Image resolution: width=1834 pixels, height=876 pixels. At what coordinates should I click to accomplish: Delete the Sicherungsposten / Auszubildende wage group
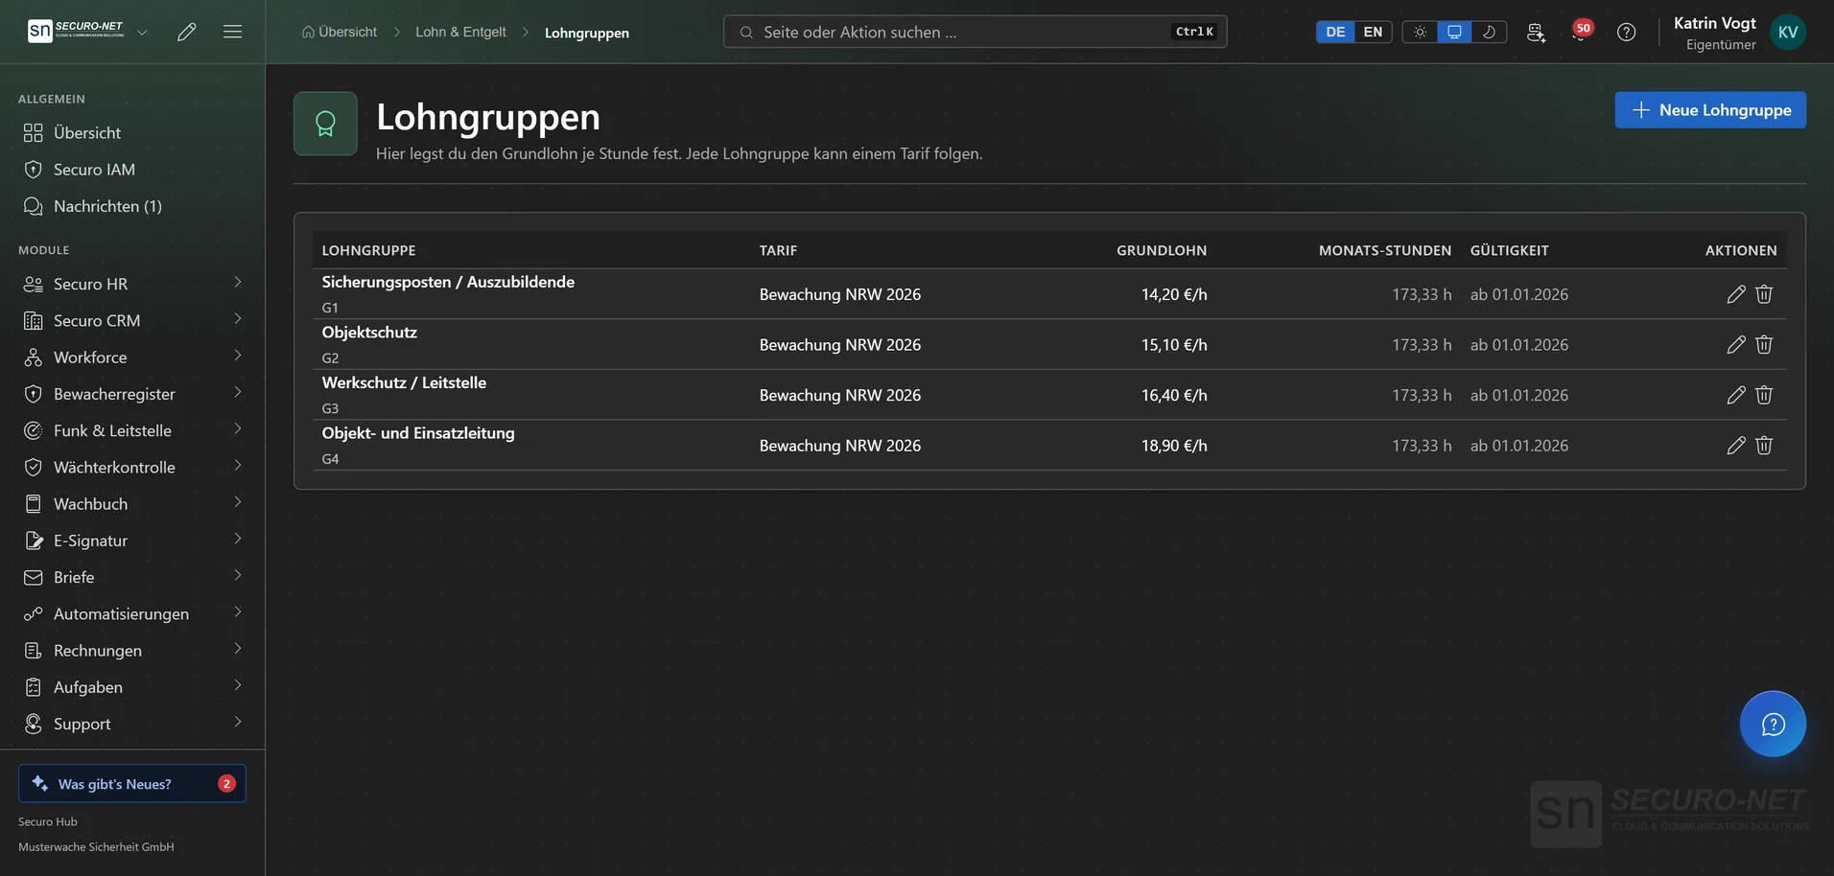coord(1764,294)
